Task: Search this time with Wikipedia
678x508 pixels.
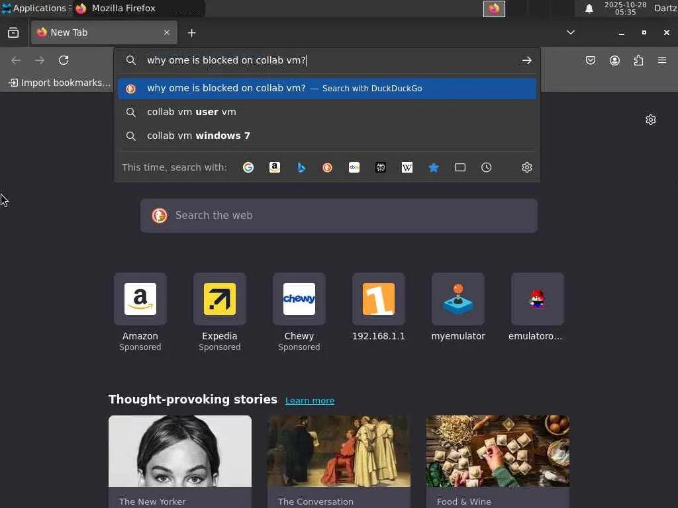Action: tap(407, 167)
